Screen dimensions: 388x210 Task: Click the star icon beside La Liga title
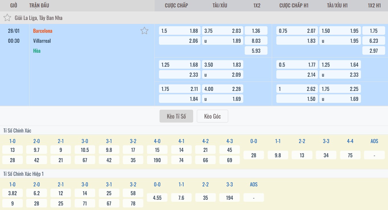[x=7, y=18]
